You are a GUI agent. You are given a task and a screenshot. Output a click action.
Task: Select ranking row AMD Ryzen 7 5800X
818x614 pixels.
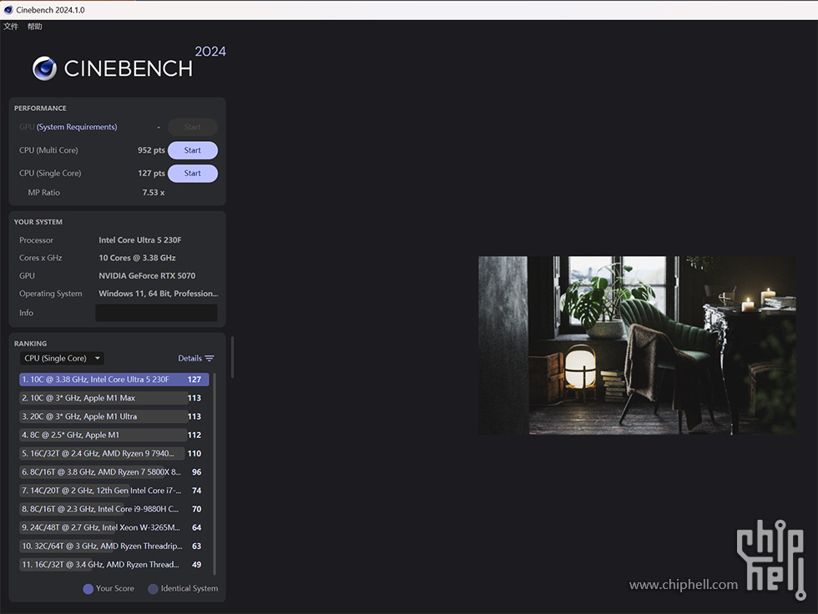tap(114, 472)
